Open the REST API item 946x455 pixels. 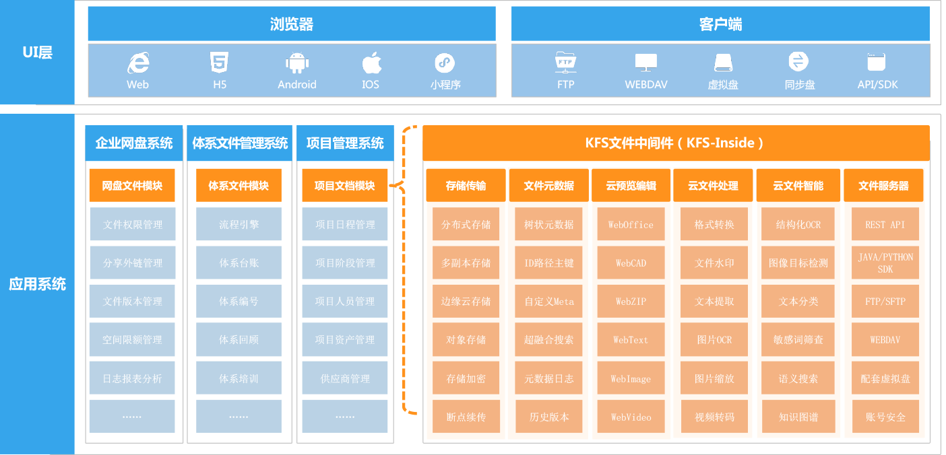tap(885, 225)
